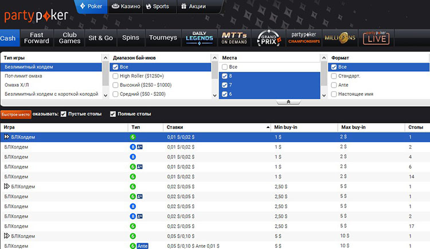Sort by Столы column header
Image resolution: width=430 pixels, height=249 pixels.
coord(417,127)
